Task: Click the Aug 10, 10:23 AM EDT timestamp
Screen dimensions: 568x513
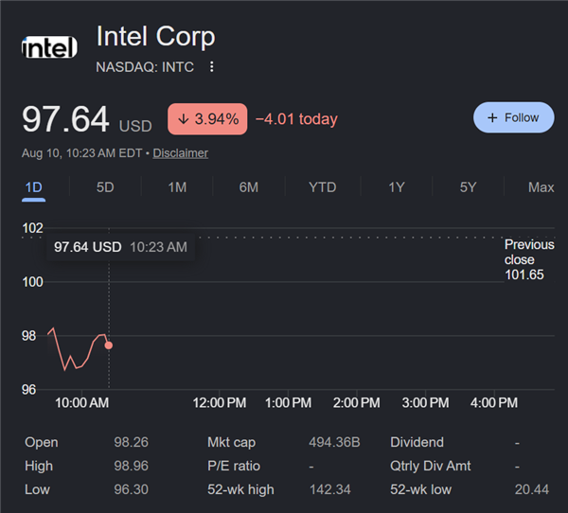Action: tap(81, 153)
